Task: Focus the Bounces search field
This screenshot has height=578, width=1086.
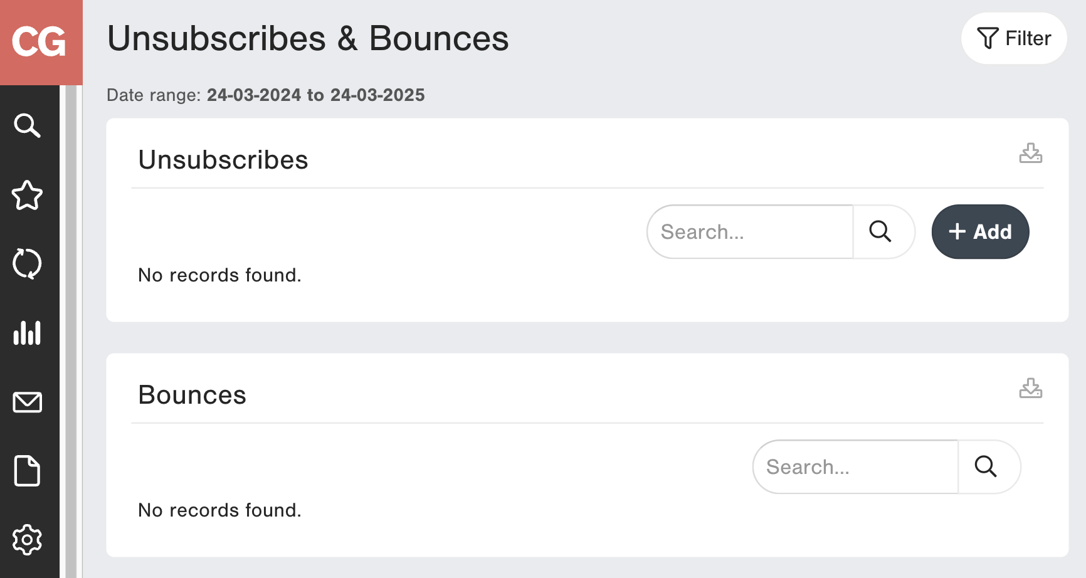Action: click(855, 467)
